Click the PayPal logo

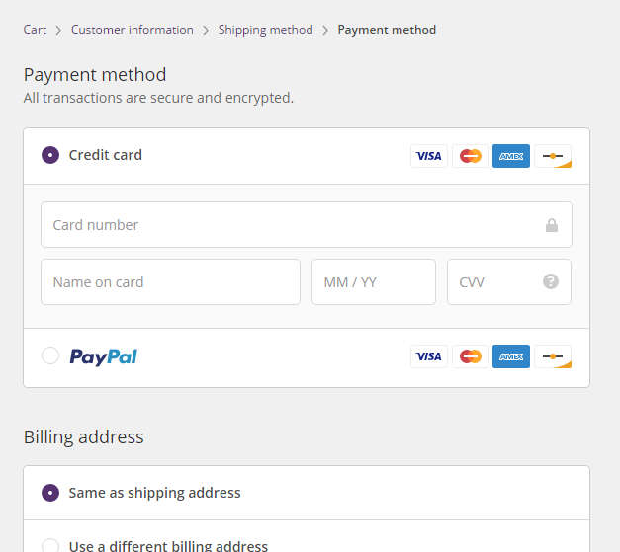[103, 356]
